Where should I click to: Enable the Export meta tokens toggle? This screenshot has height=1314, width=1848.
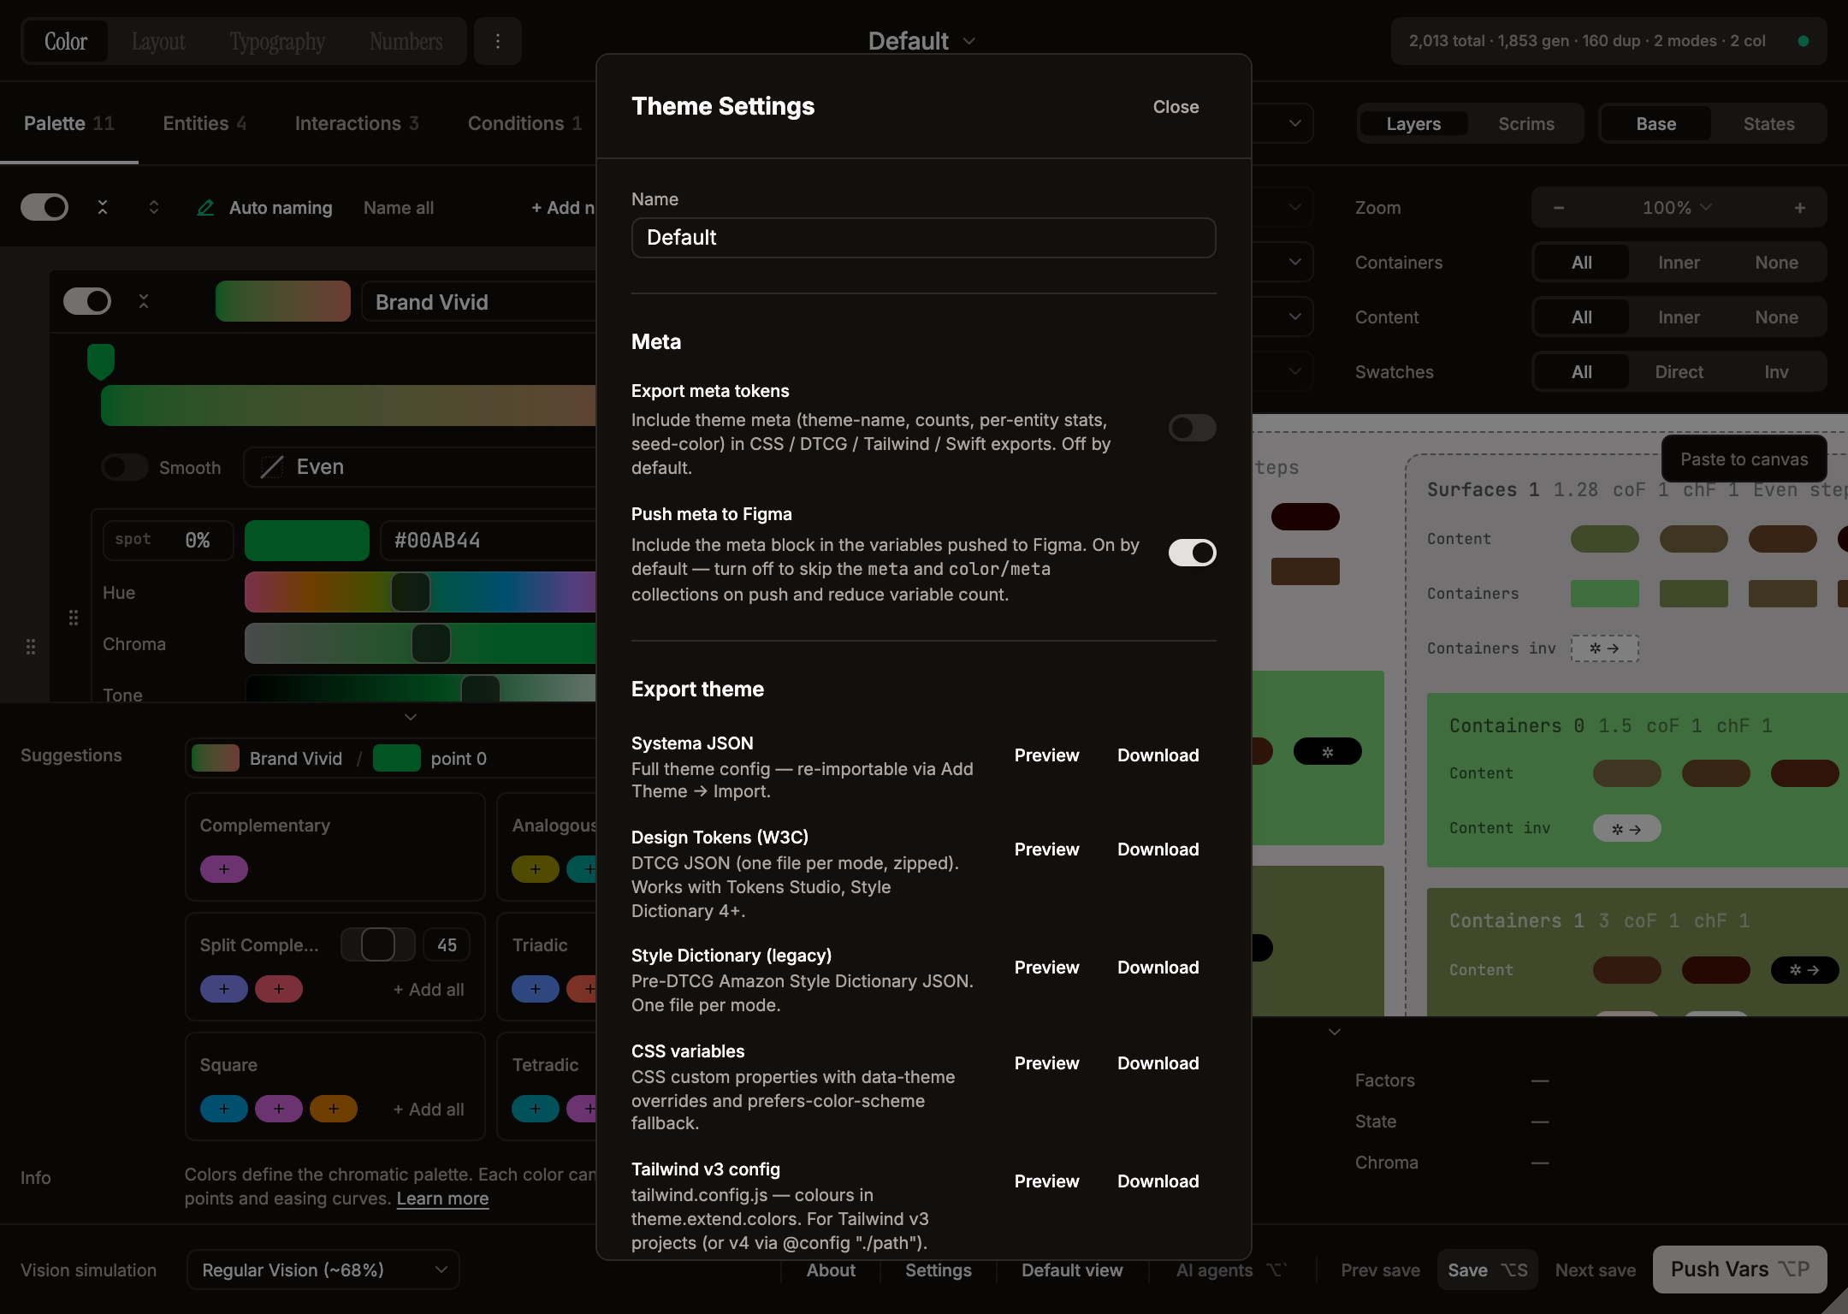(x=1192, y=428)
